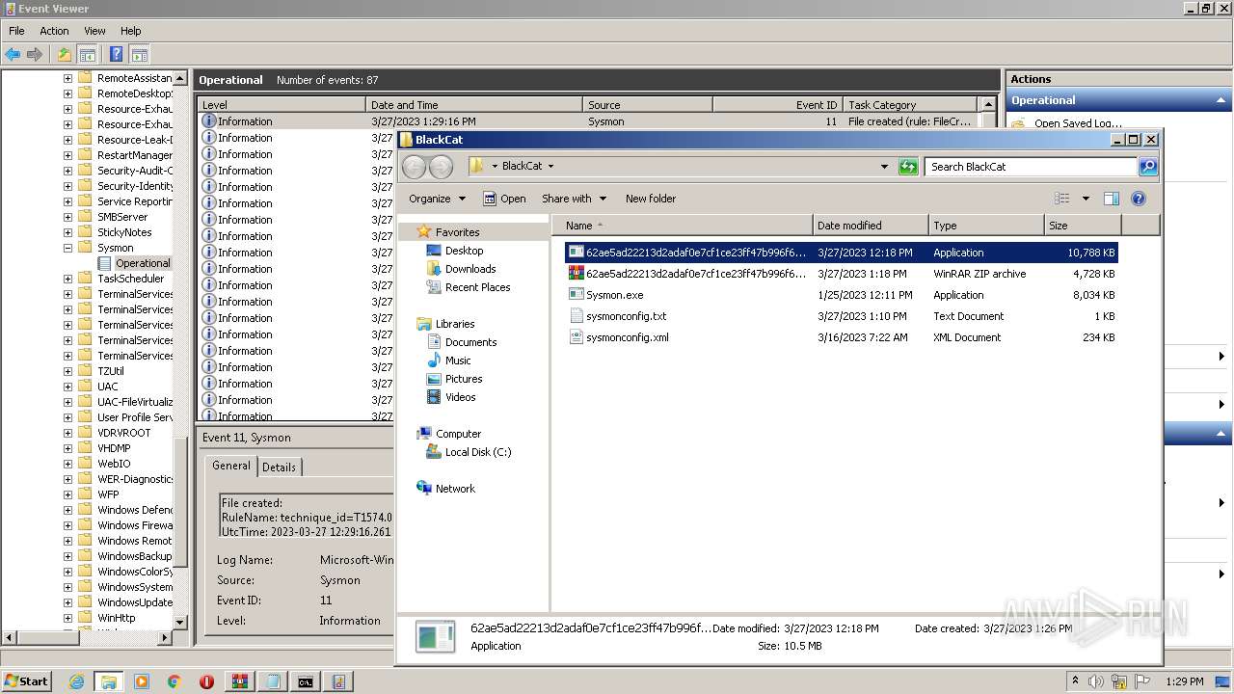
Task: Toggle the Show/Hide Console Tree toolbar icon
Action: (87, 54)
